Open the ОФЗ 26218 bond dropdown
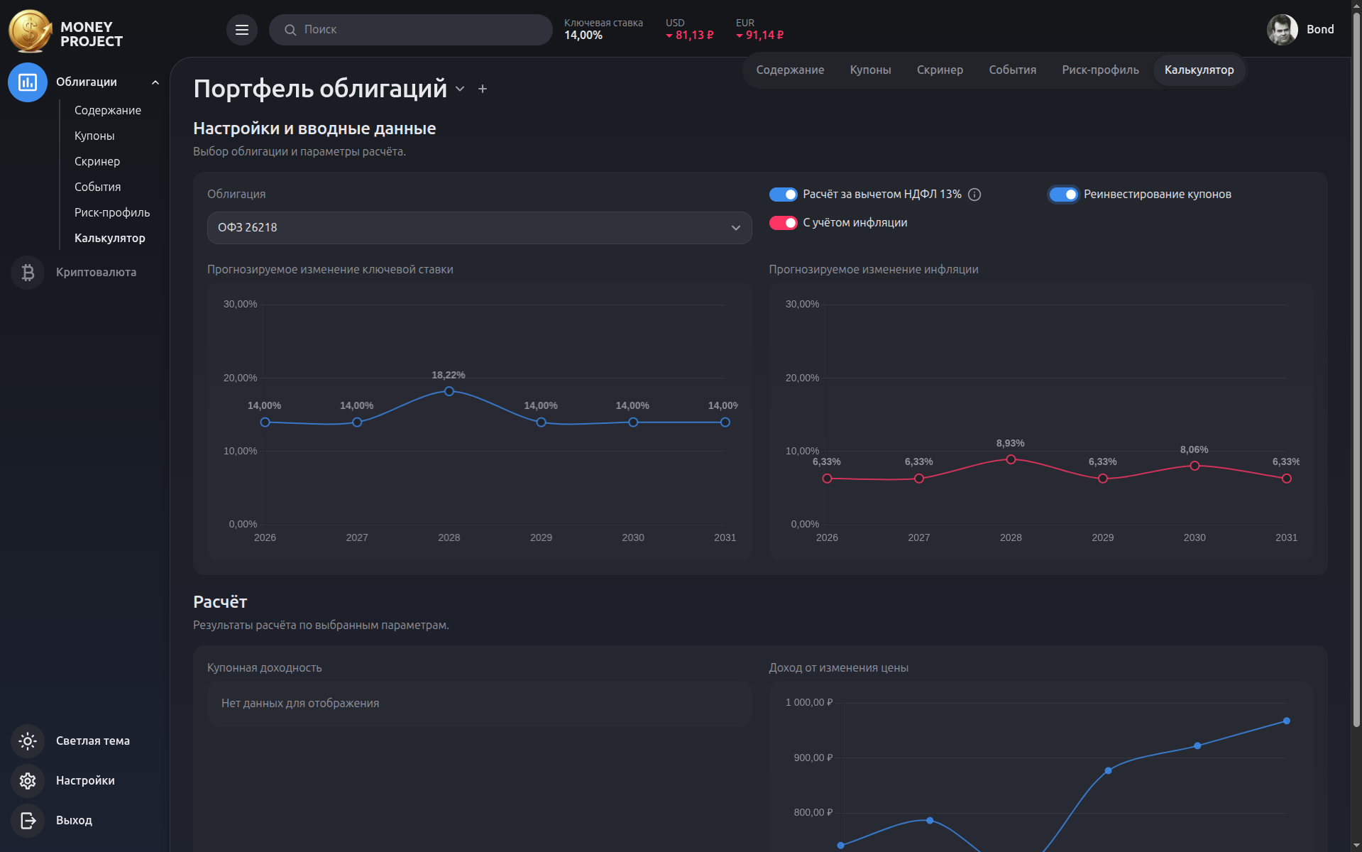Viewport: 1362px width, 852px height. 479,228
